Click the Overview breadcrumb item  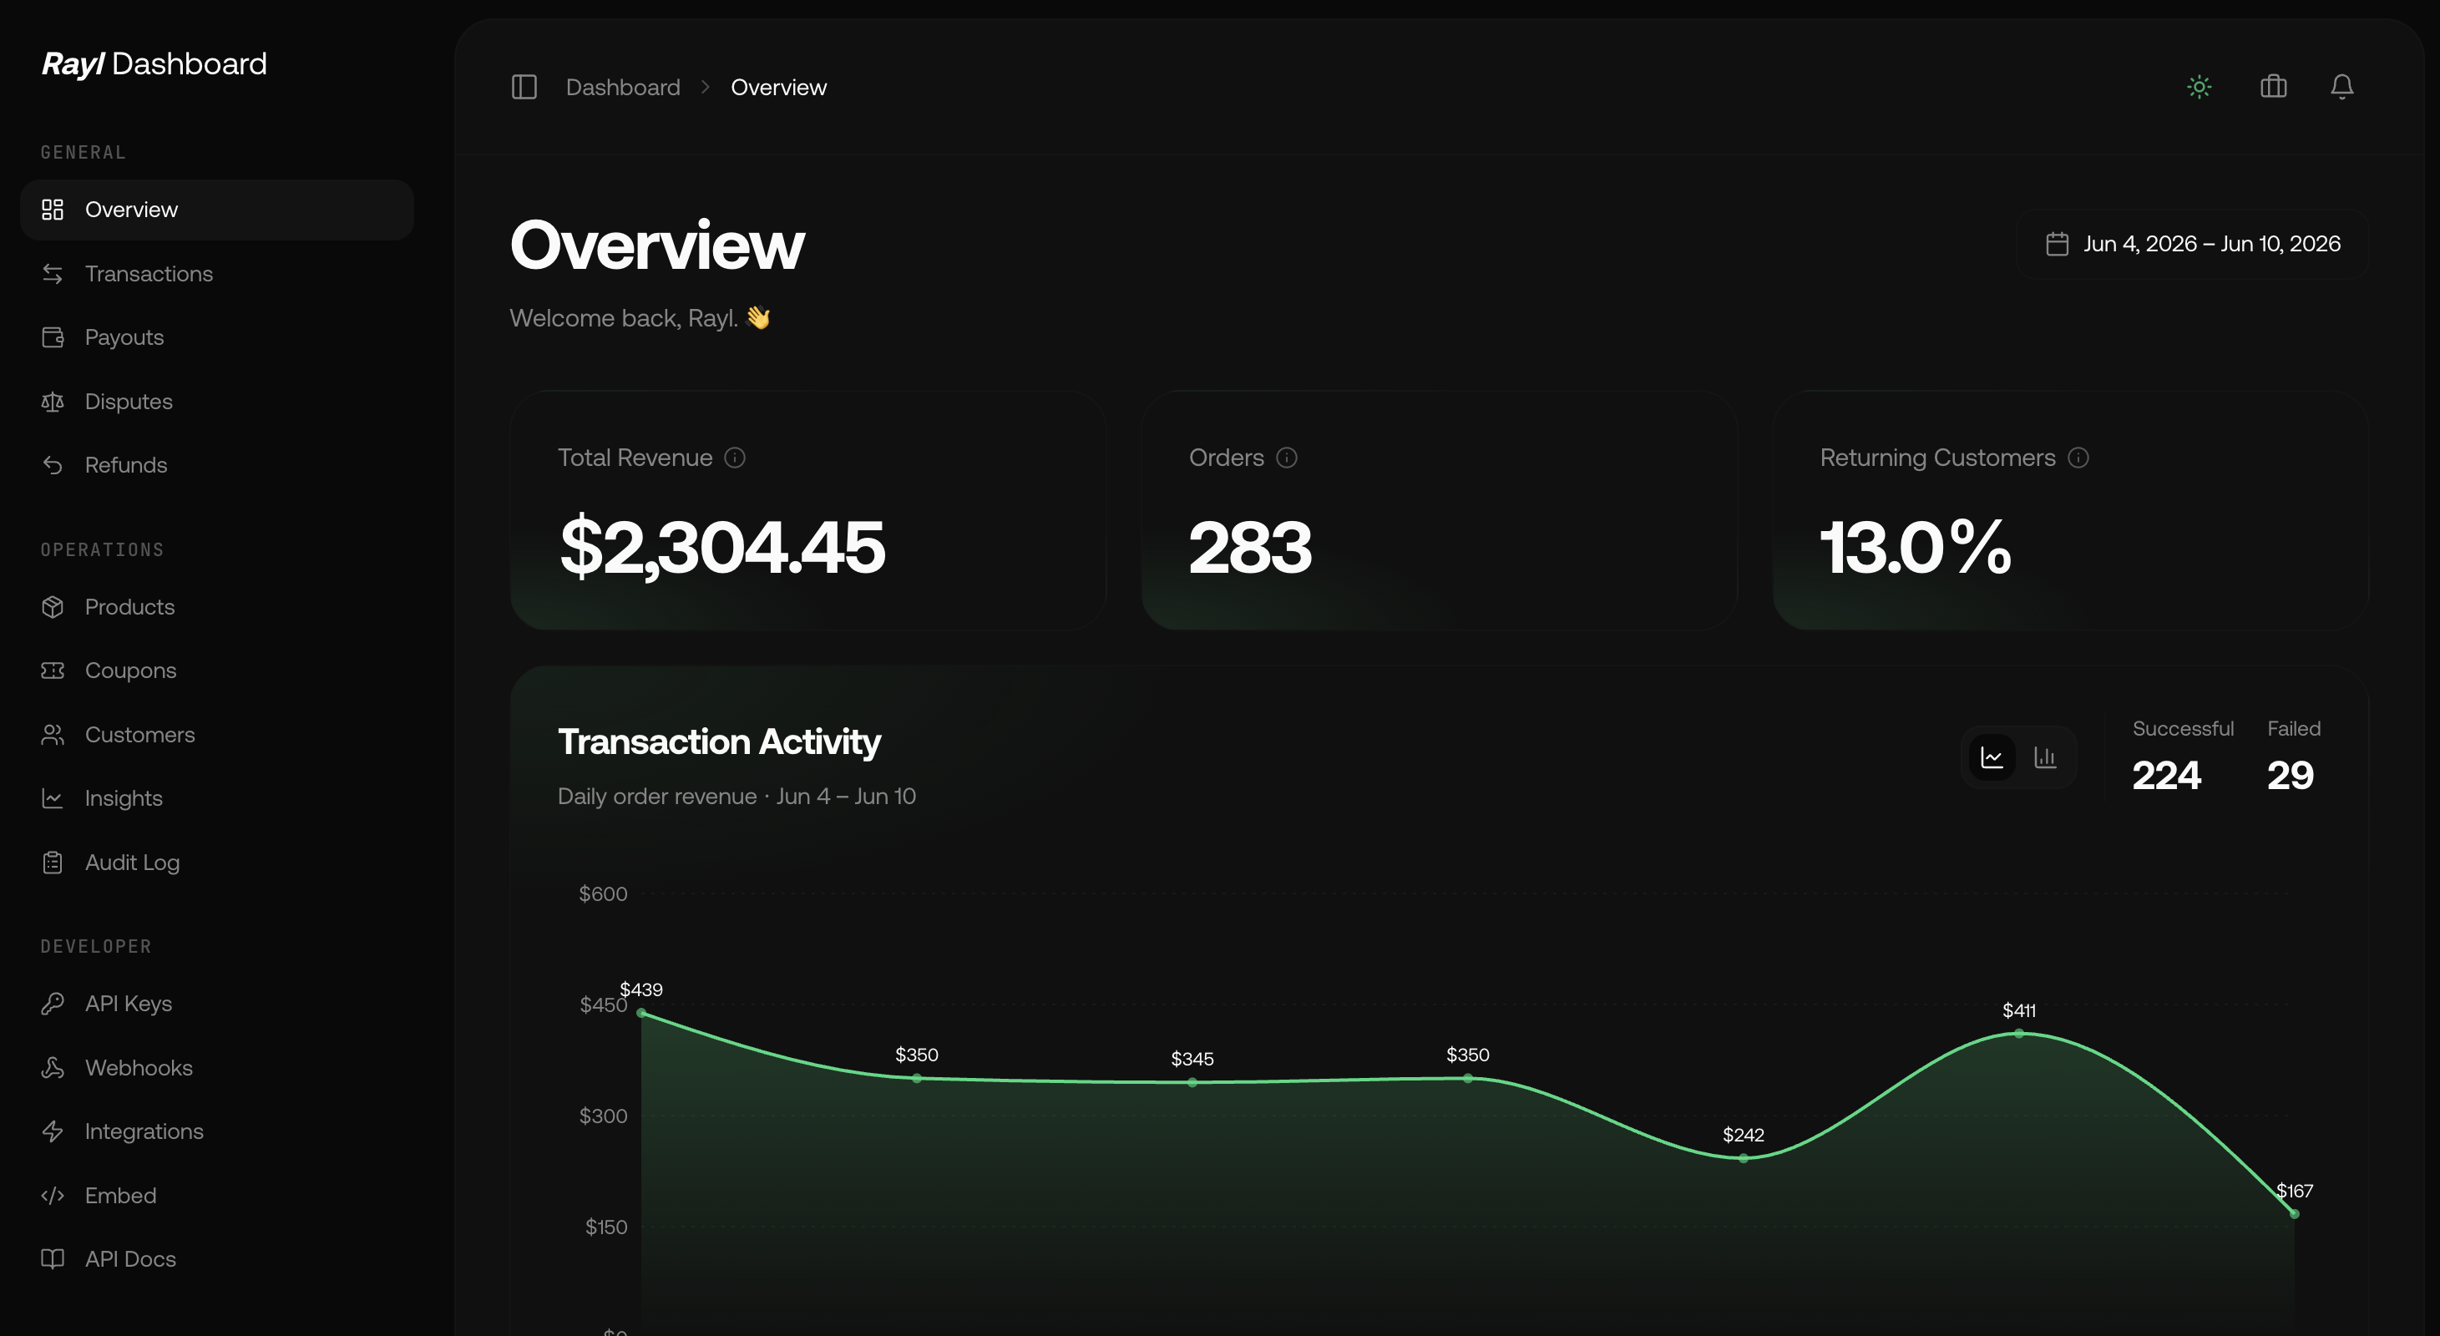pos(778,87)
